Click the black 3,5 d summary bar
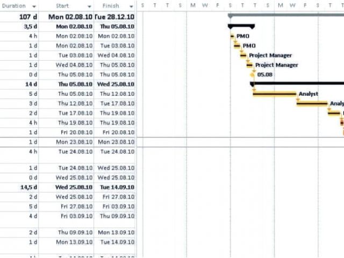 click(x=241, y=26)
